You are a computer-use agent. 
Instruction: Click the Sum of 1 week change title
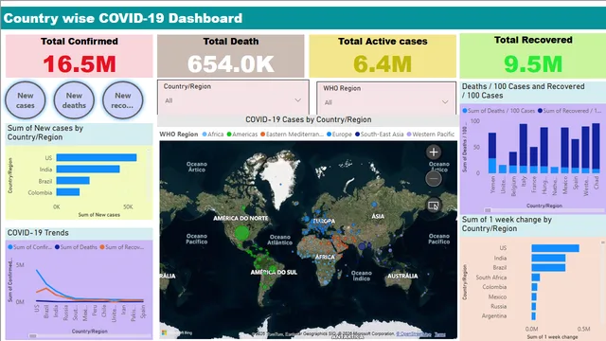pyautogui.click(x=507, y=224)
